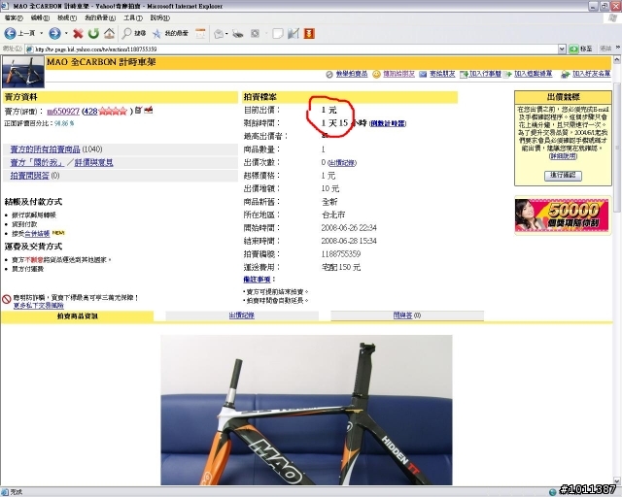The image size is (622, 497).
Task: Click the smiley face recommend icon
Action: click(x=376, y=75)
